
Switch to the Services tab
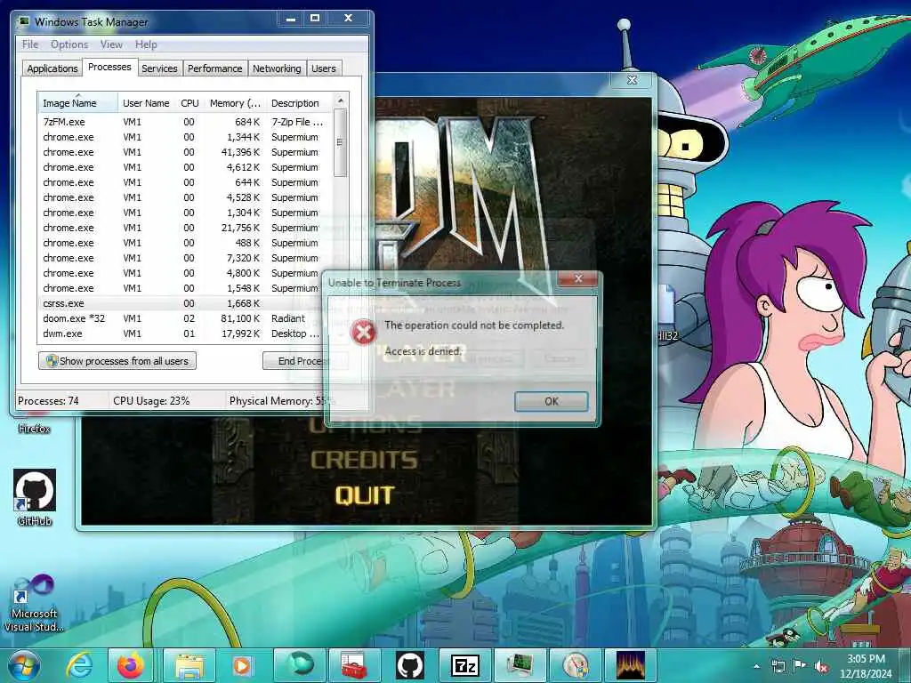pyautogui.click(x=159, y=68)
